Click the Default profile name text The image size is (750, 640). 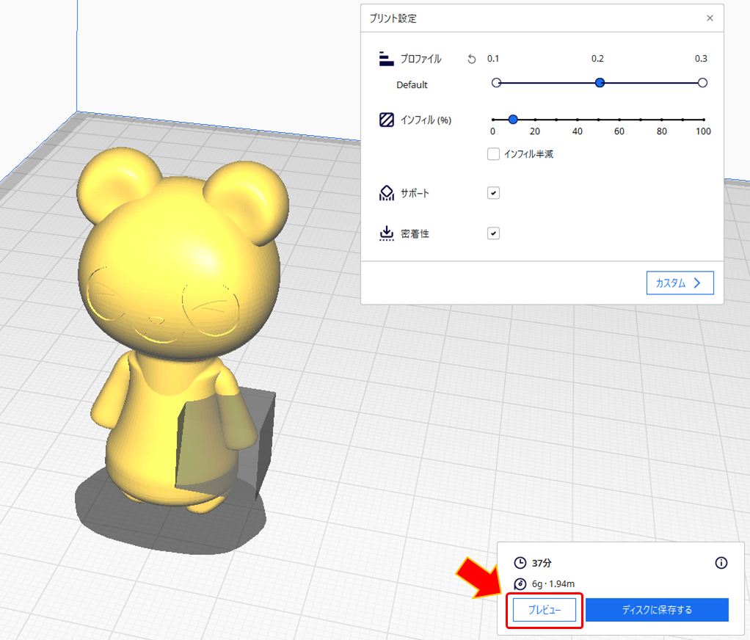[x=412, y=84]
